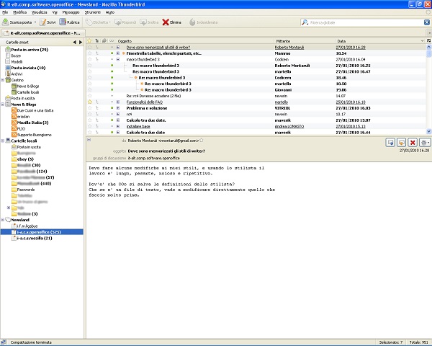Click the gear actions button in the message header
The width and height of the screenshot is (432, 346).
(424, 143)
